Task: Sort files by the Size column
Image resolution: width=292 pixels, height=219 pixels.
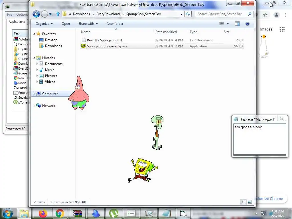Action: click(x=227, y=32)
